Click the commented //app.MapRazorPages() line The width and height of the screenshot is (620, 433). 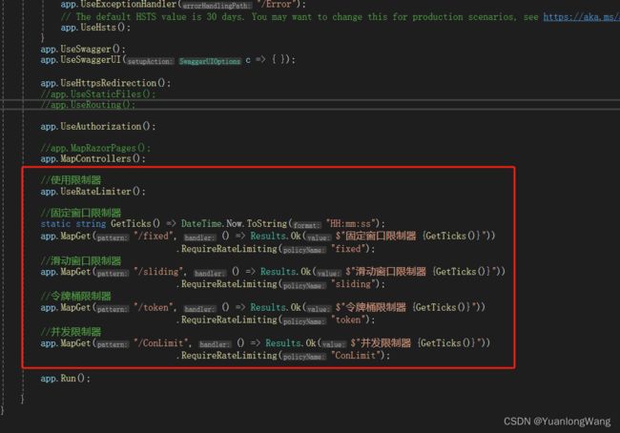point(95,148)
